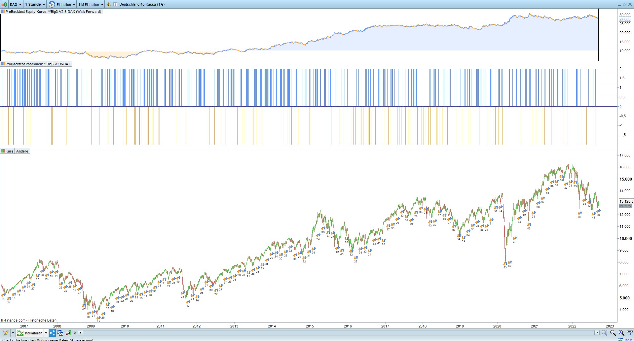Screen dimensions: 634x341
Task: Open the Einheiten dropdown
Action: point(66,5)
